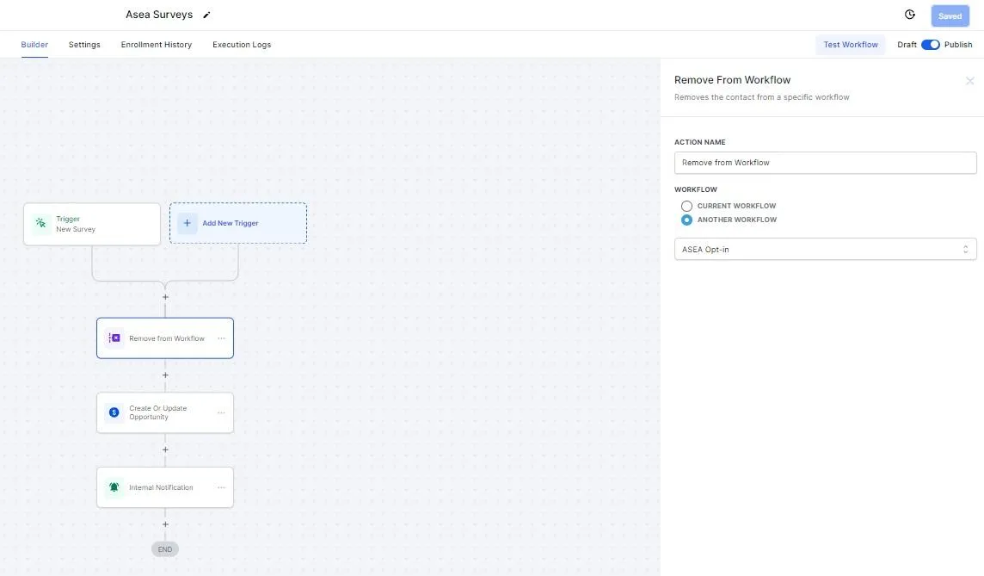This screenshot has width=984, height=576.
Task: Click Remove from Workflow node icon
Action: 114,338
